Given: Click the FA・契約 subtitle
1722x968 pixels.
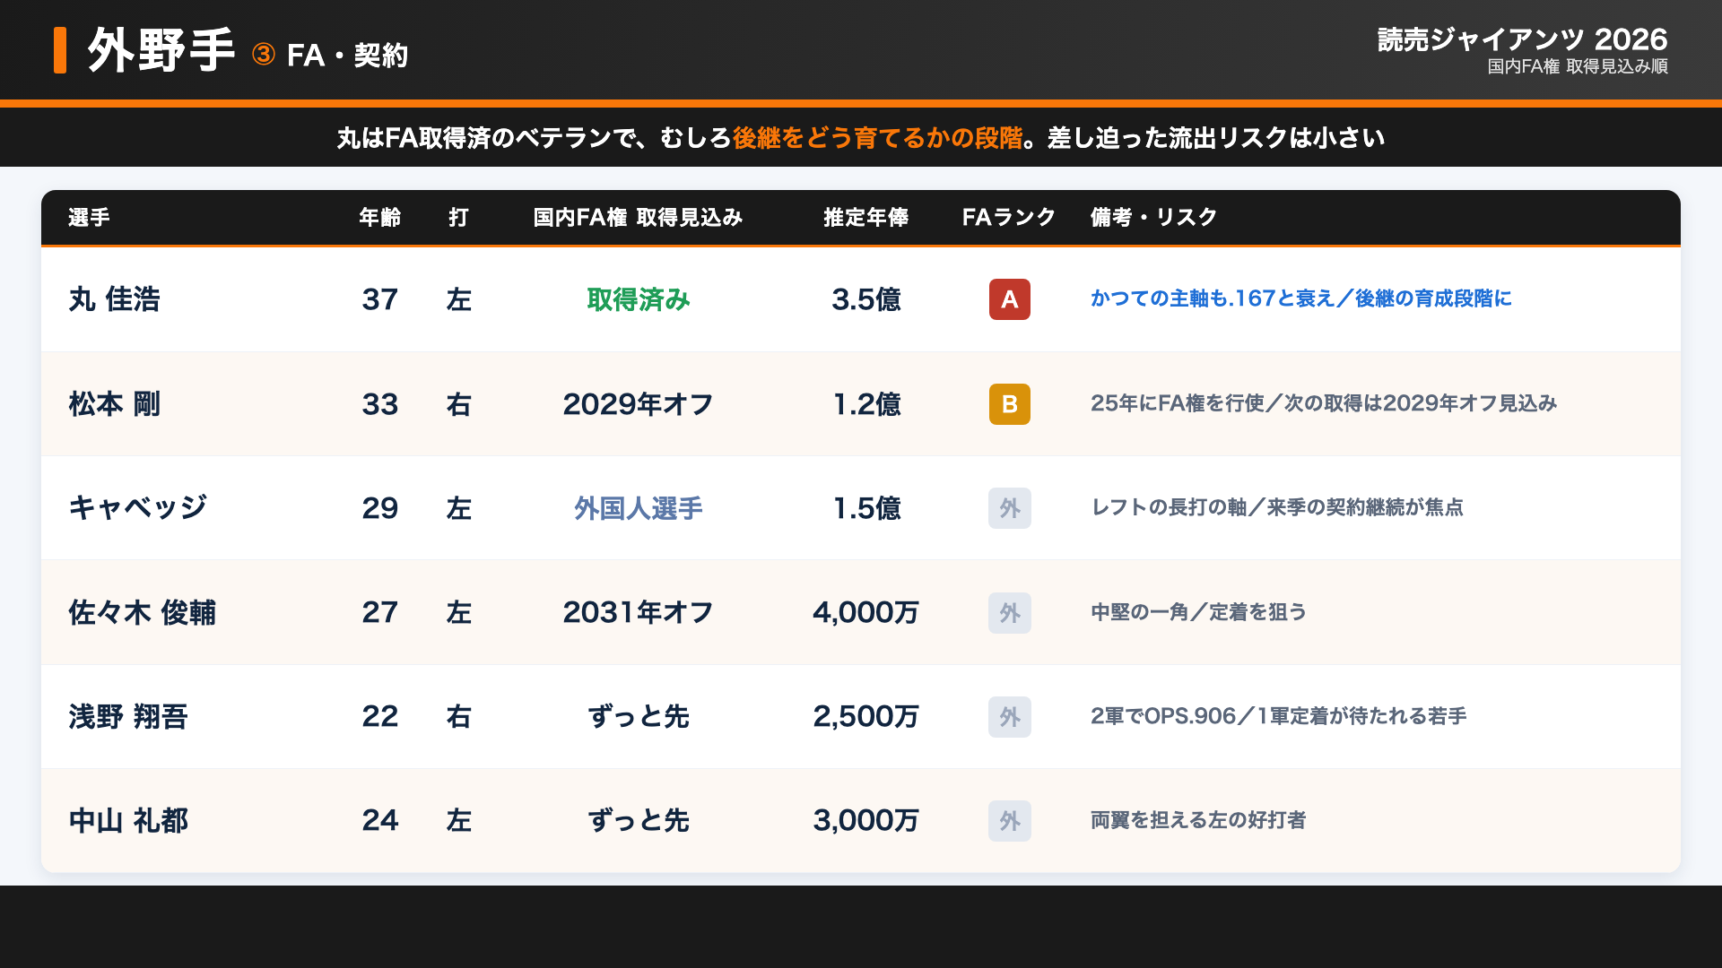Looking at the screenshot, I should click(348, 56).
